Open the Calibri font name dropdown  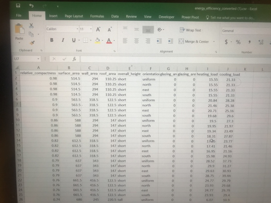tap(77, 29)
